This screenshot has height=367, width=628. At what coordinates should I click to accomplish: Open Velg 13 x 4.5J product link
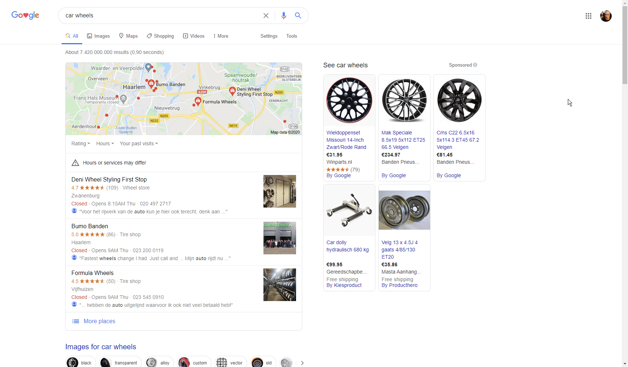coord(400,250)
